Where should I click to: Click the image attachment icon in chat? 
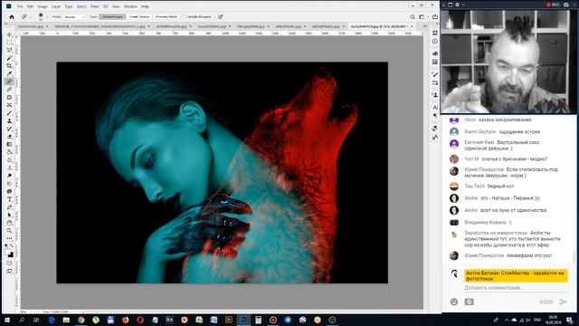tap(469, 302)
